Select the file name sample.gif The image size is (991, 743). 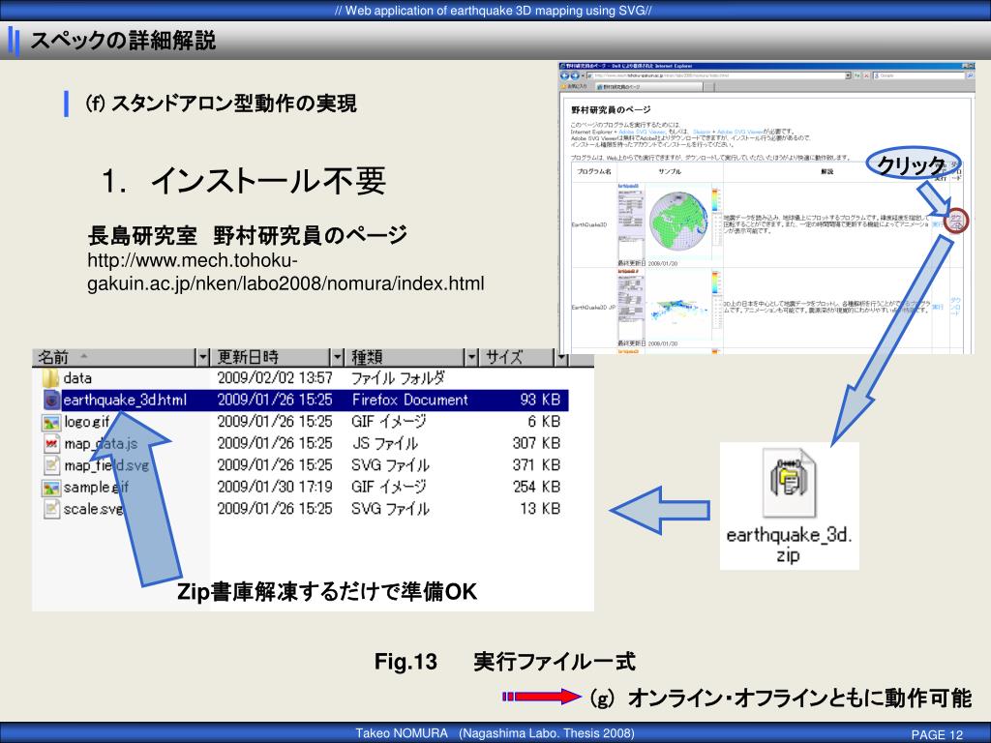pyautogui.click(x=96, y=488)
